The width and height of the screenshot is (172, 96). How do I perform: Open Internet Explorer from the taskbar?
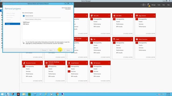(46, 94)
